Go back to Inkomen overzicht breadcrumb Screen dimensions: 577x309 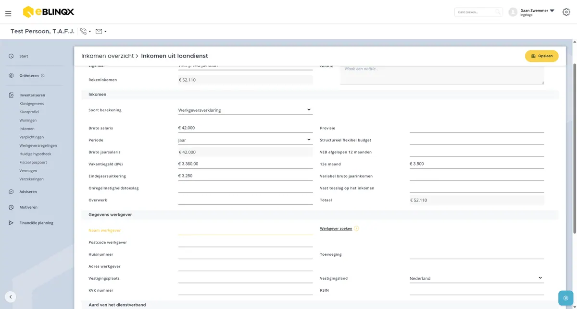(x=107, y=56)
